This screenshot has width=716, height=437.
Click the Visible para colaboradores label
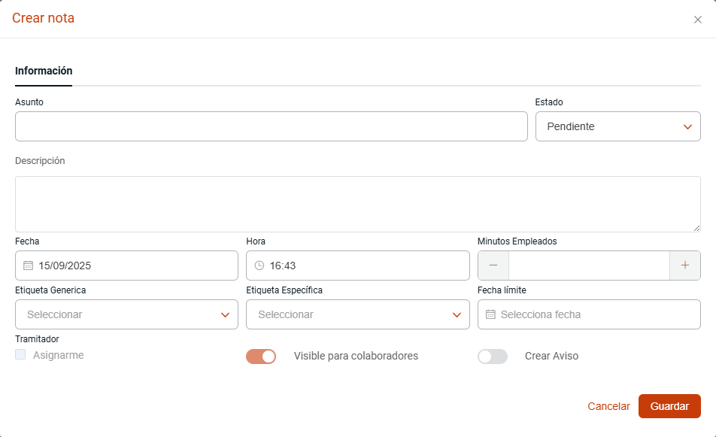[x=356, y=356]
